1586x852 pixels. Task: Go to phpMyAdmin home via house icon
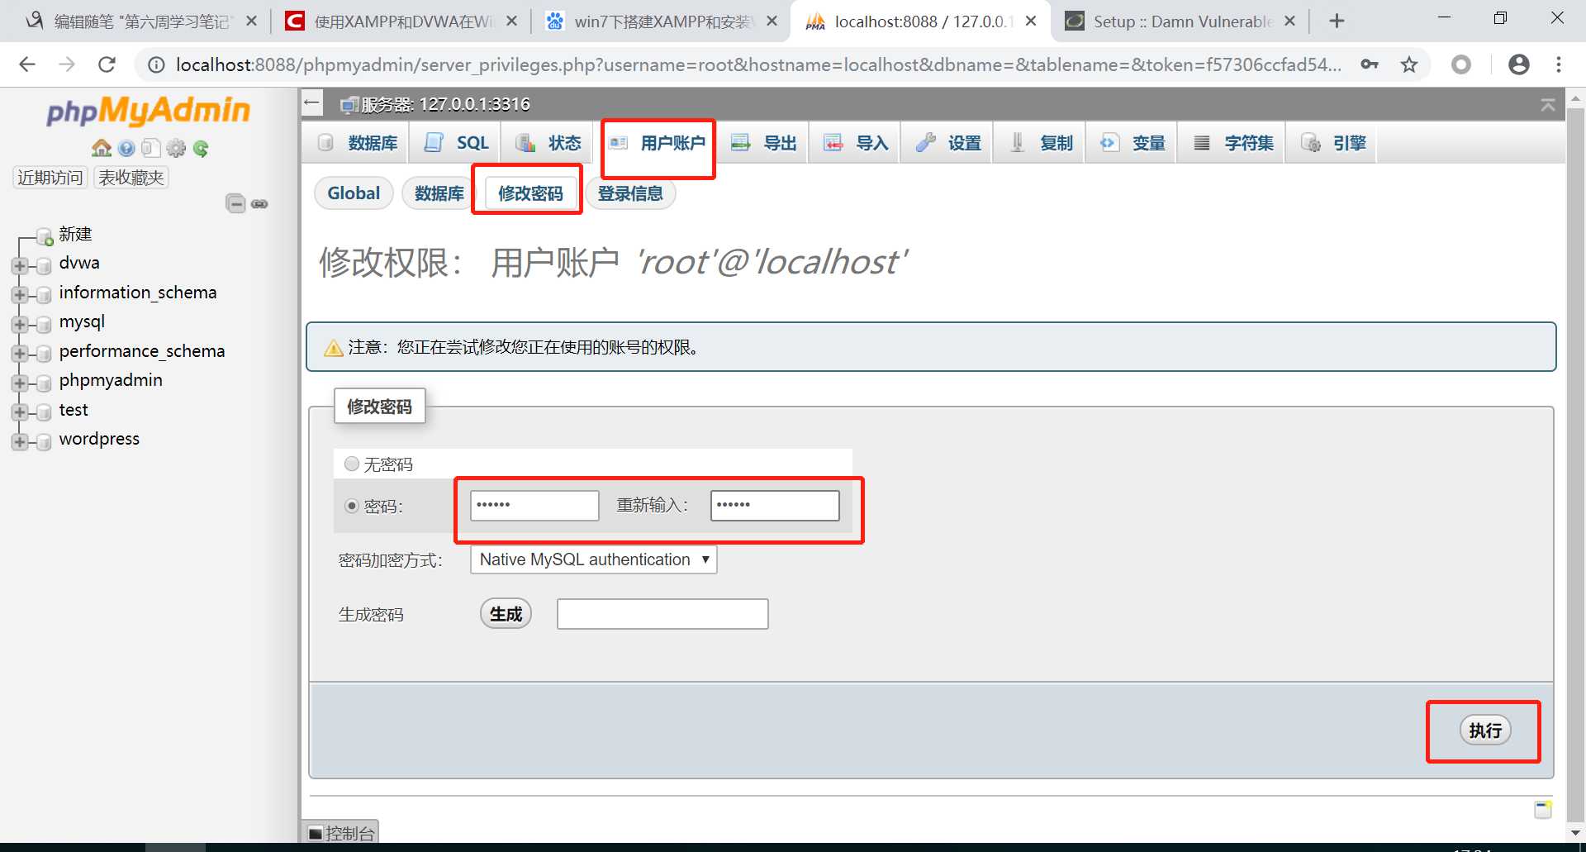[x=102, y=148]
